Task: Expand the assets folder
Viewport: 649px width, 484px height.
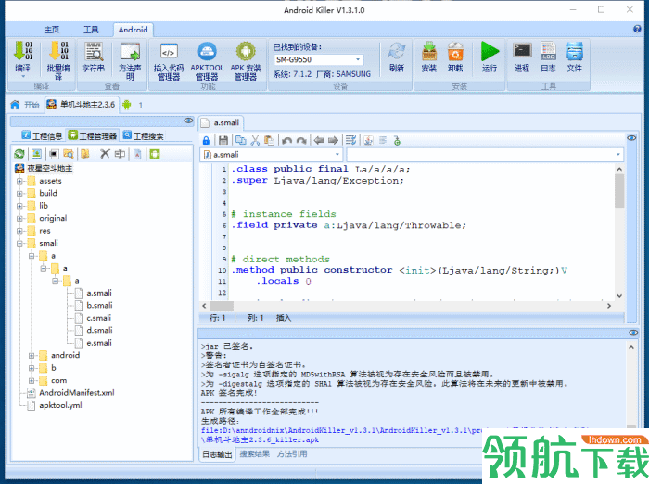Action: (x=19, y=181)
